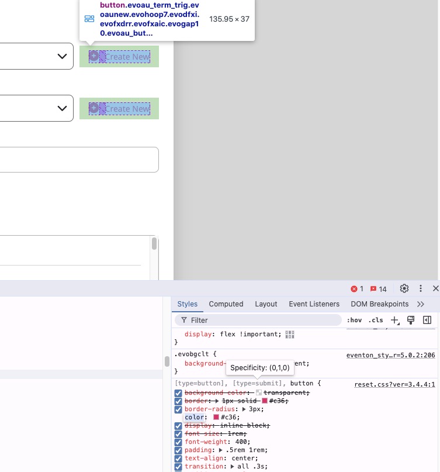Click the new style rule plus icon
Image resolution: width=440 pixels, height=472 pixels.
(x=395, y=320)
